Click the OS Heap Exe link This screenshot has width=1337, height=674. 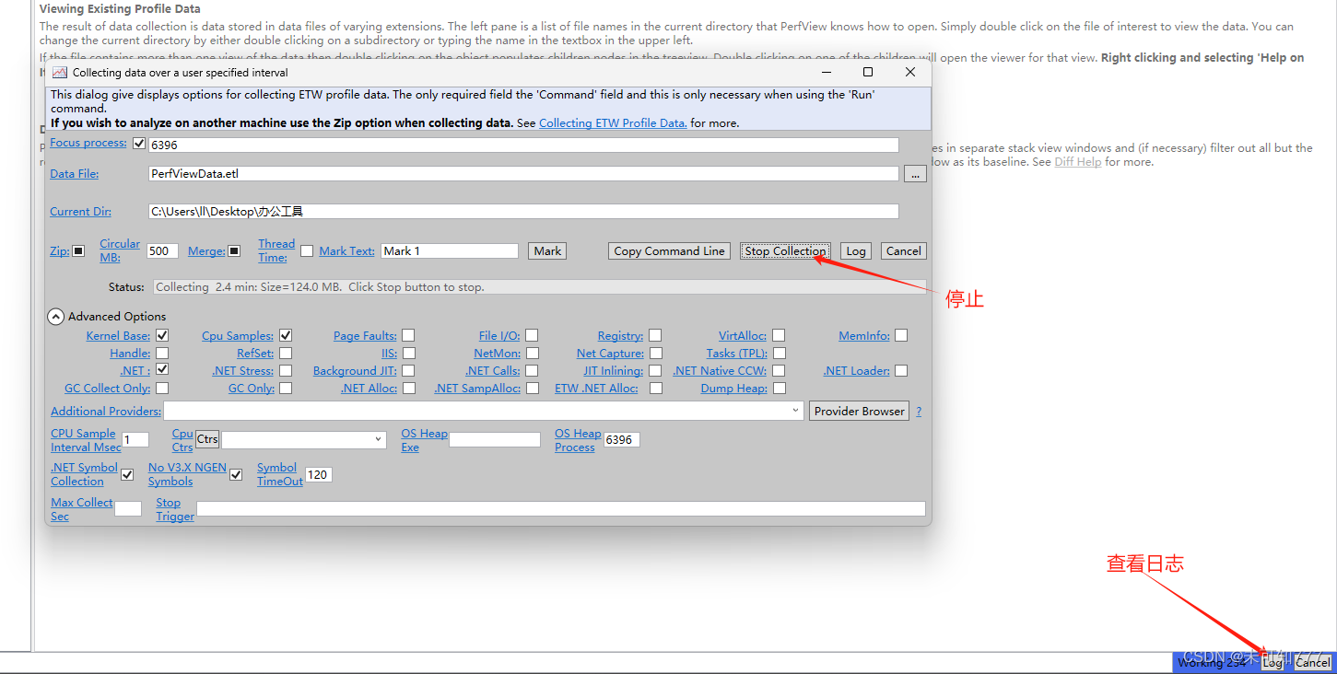tap(424, 440)
